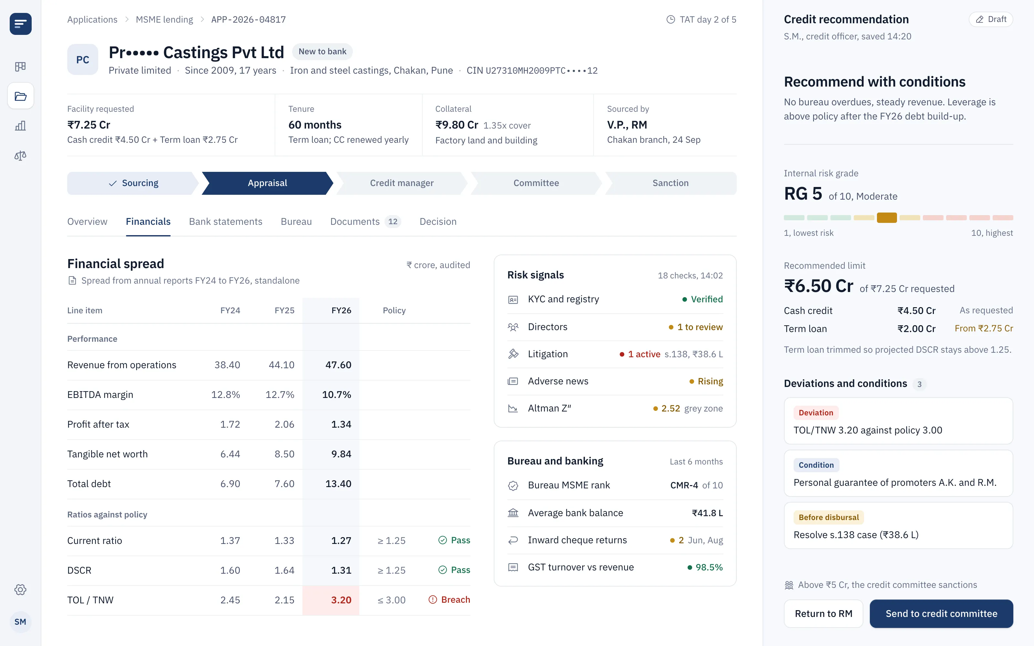Open the Documents tab
Viewport: 1034px width, 646px height.
click(365, 222)
